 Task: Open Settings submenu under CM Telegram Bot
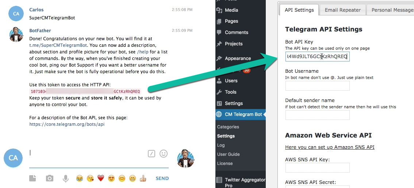tap(226, 136)
